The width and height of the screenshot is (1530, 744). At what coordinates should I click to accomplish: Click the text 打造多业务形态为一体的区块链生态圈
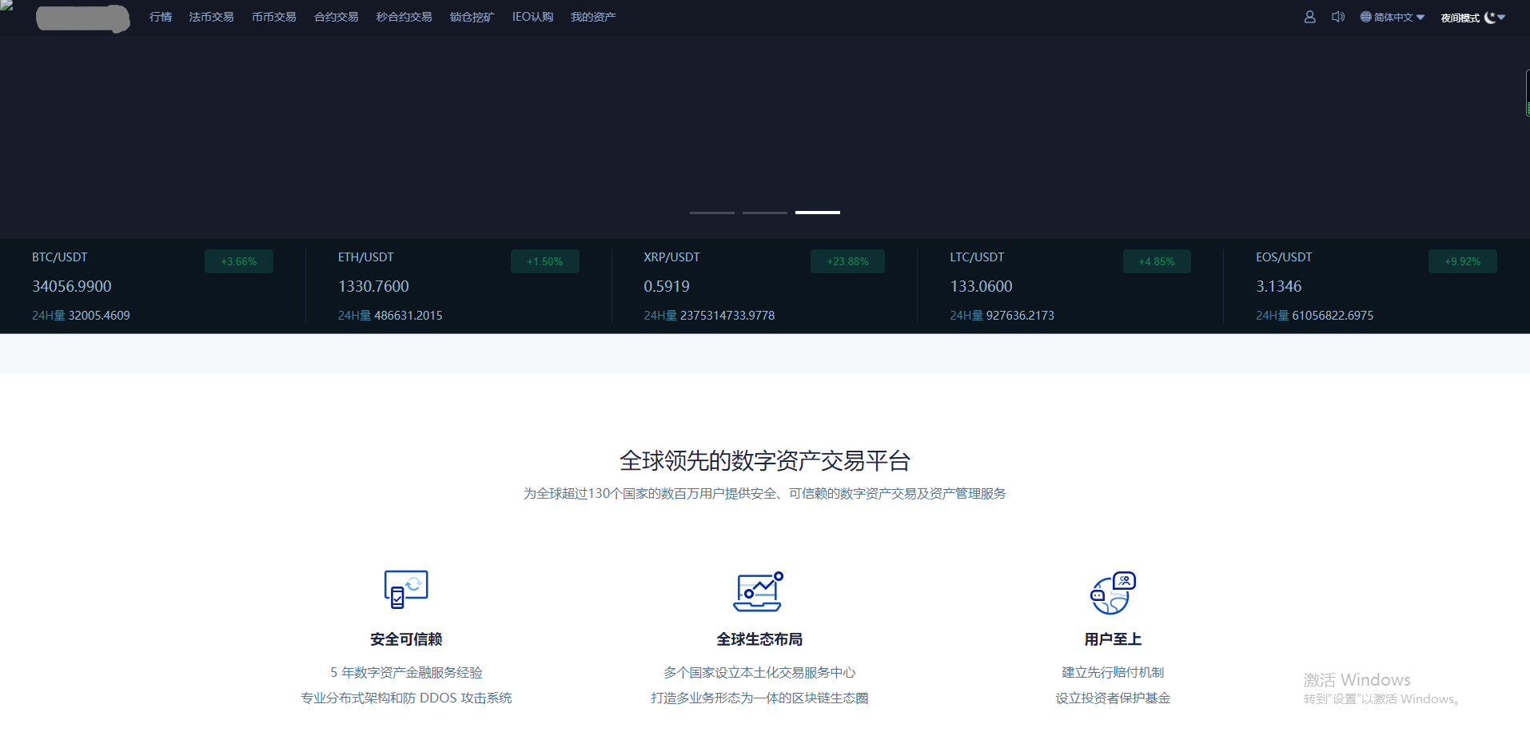pos(759,698)
